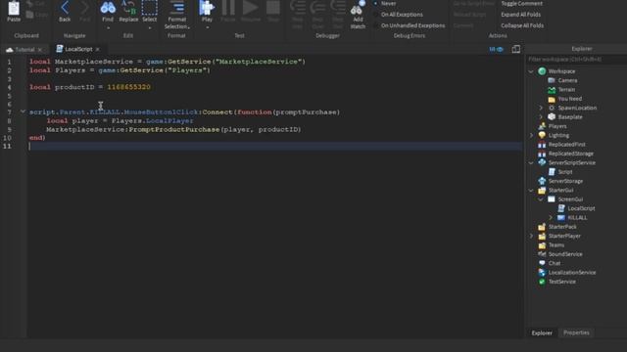This screenshot has height=352, width=627.
Task: Open the Format Selection dropdown arrow
Action: click(x=189, y=27)
